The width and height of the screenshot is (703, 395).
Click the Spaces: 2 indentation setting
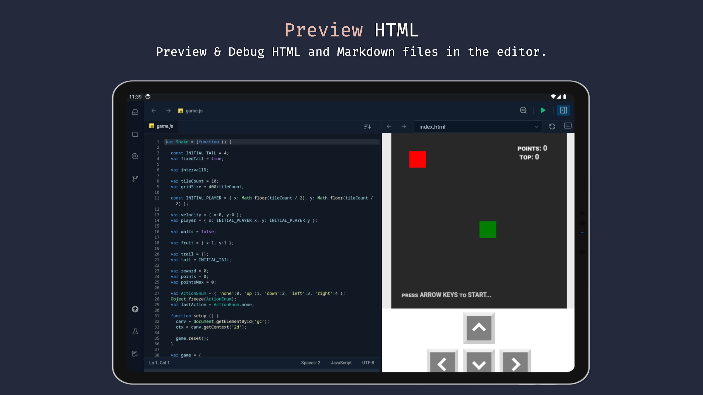tap(311, 363)
